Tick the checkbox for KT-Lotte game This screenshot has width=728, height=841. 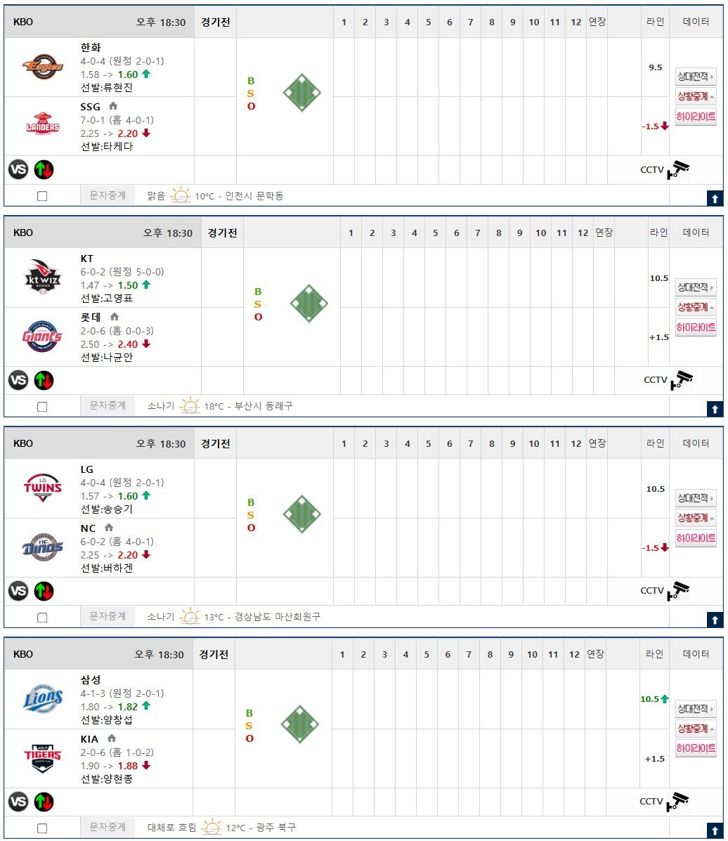(x=42, y=406)
